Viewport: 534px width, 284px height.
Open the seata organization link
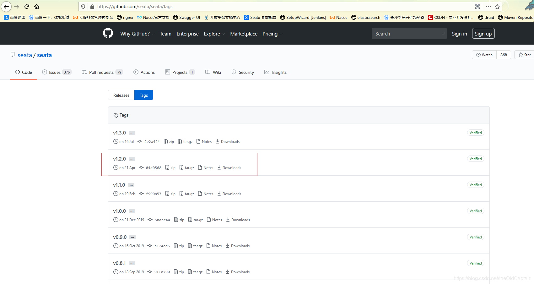point(25,55)
